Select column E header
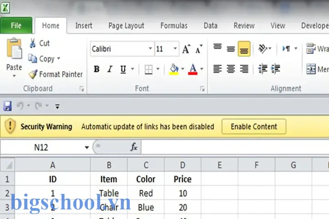 tap(219, 165)
